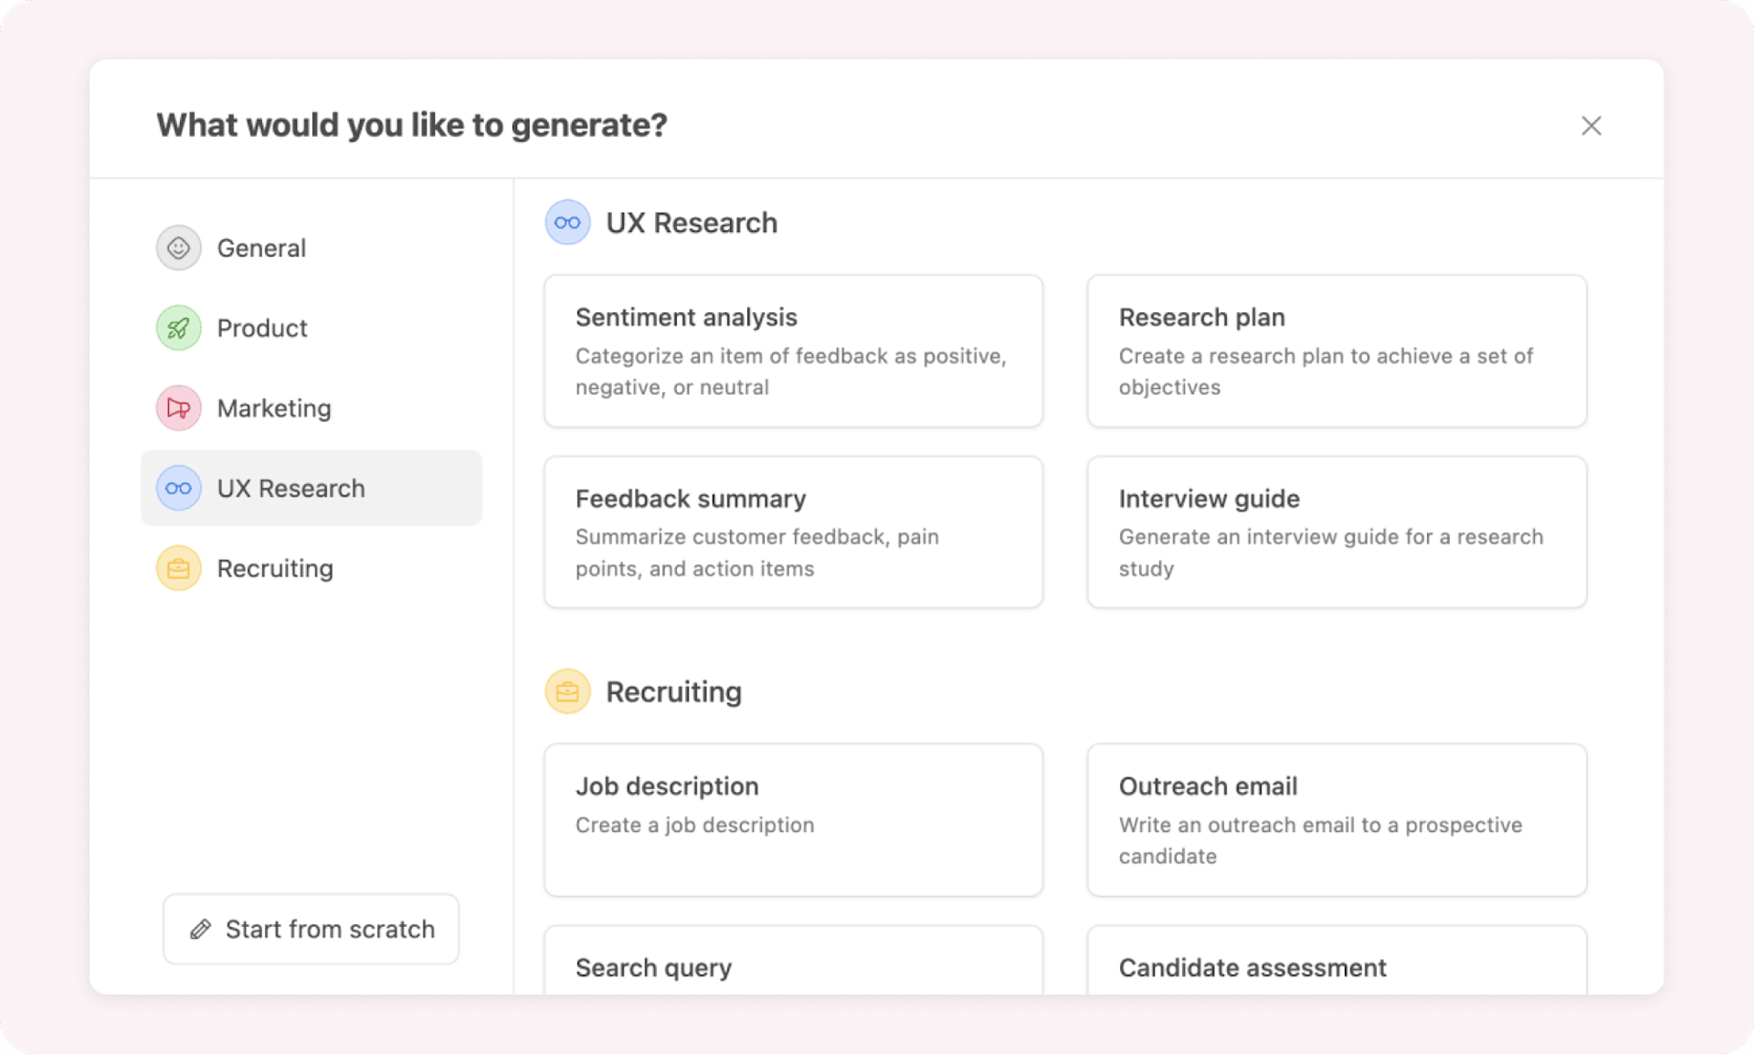The image size is (1754, 1054).
Task: Click the pencil icon in Start from scratch
Action: pyautogui.click(x=201, y=929)
